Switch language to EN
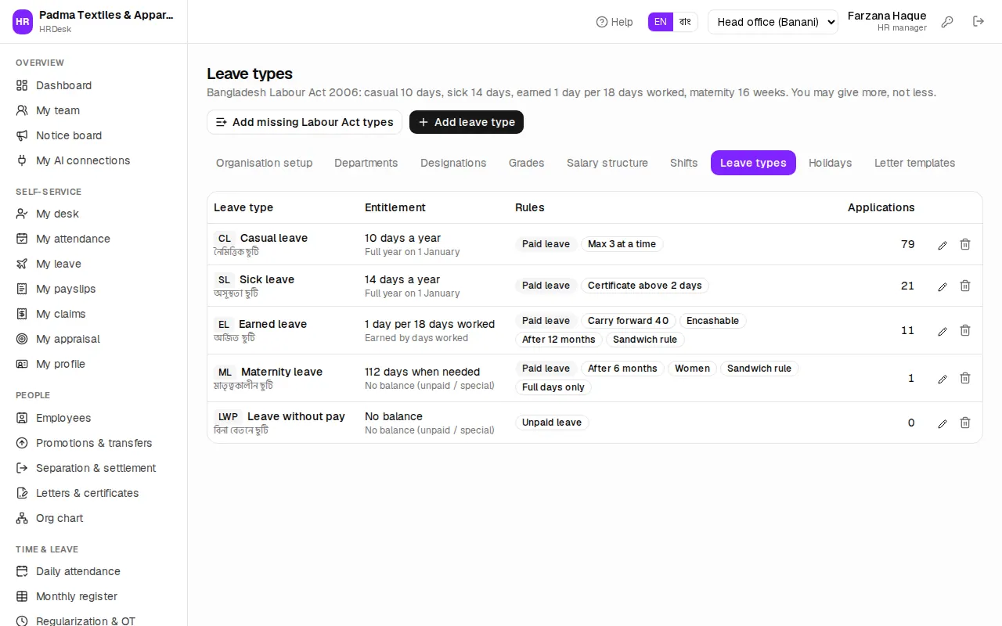This screenshot has width=1002, height=626. (661, 22)
